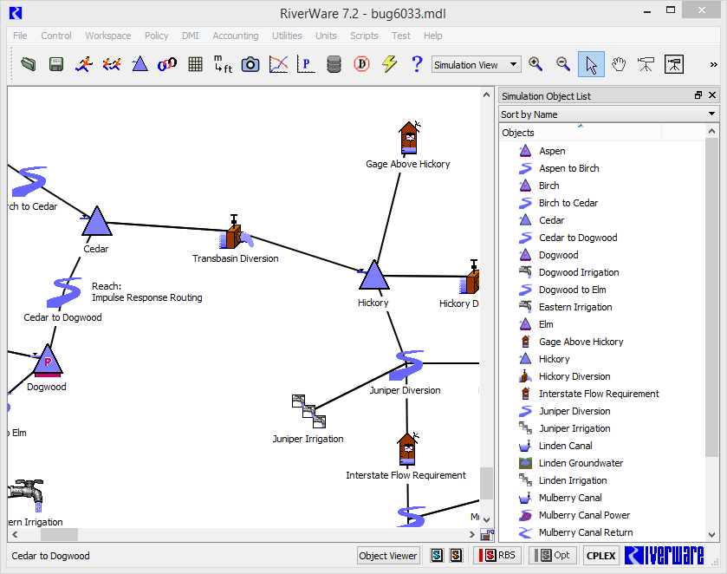Toggle the green S status bar icon
Viewport: 727px width, 574px height.
tap(437, 556)
